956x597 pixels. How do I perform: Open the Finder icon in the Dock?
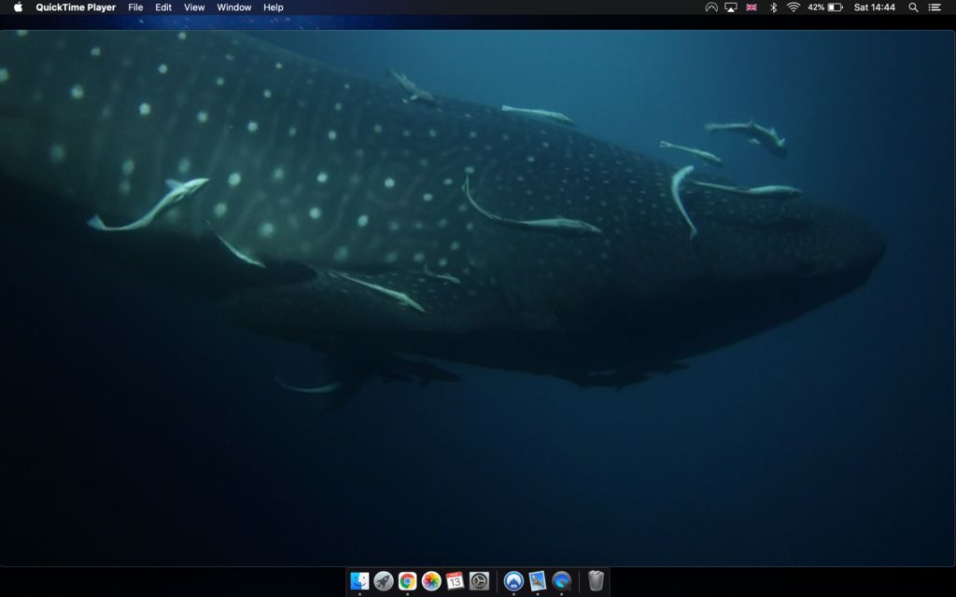(x=359, y=581)
